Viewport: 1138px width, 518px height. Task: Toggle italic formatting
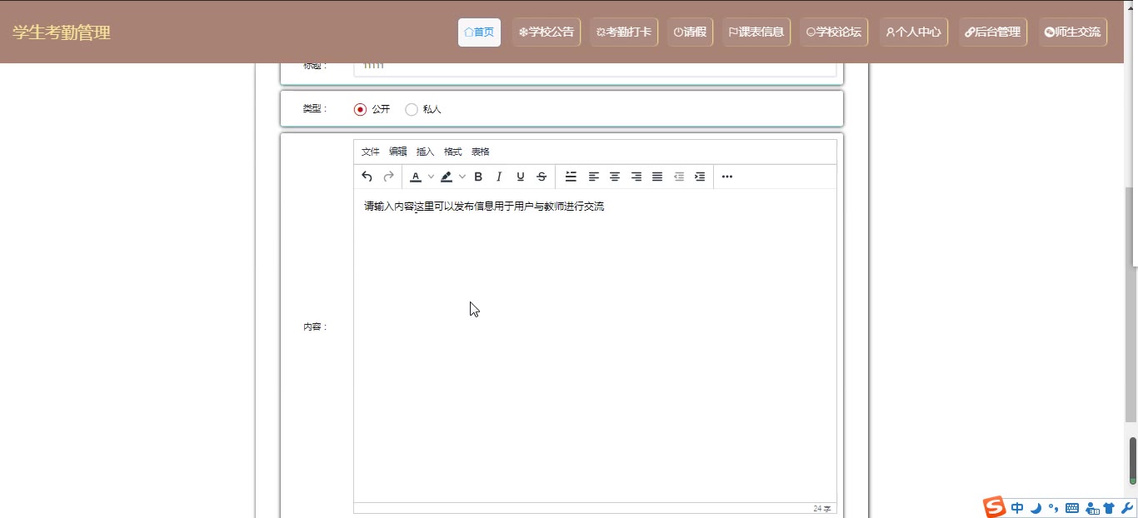(499, 177)
